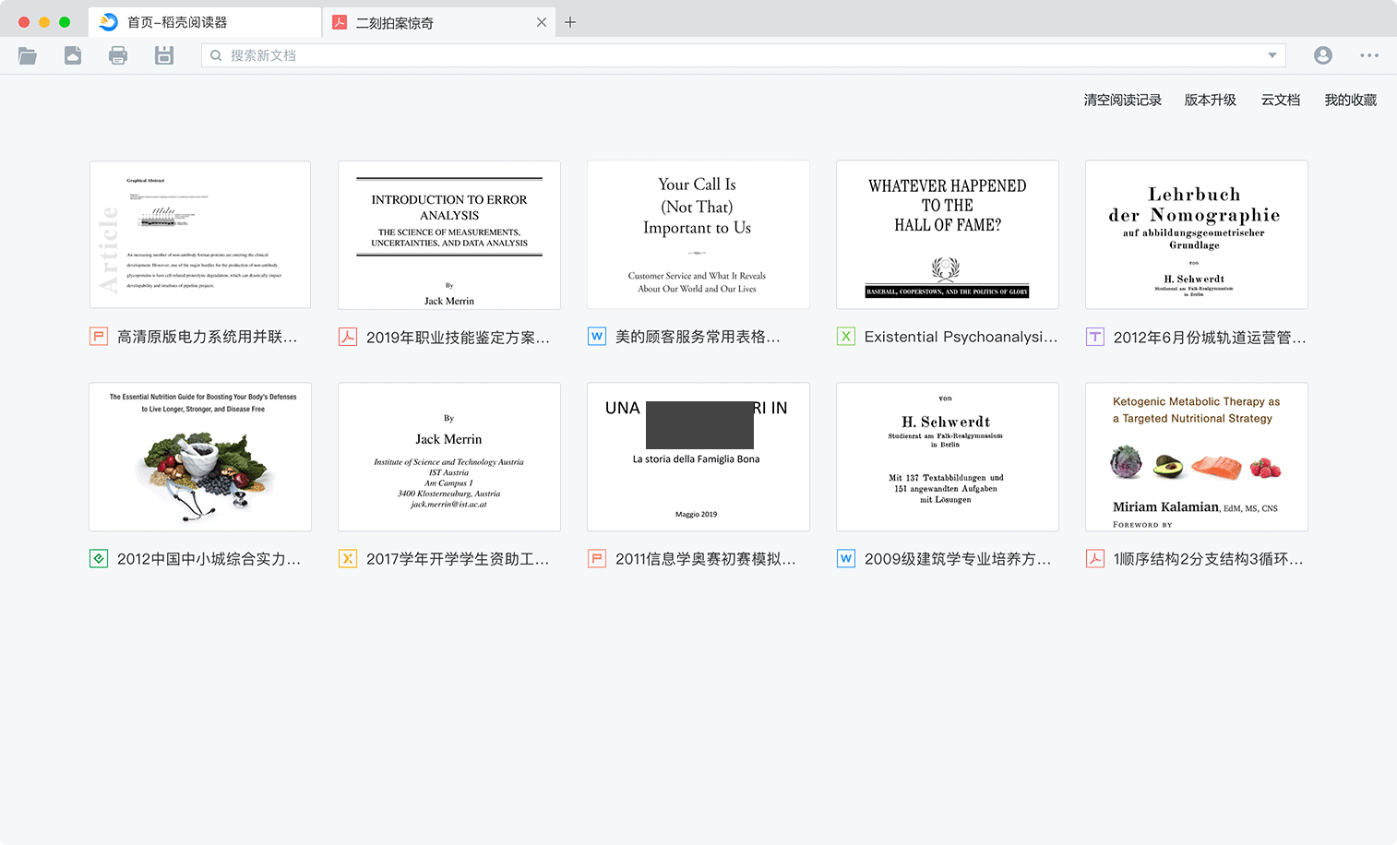The height and width of the screenshot is (845, 1397).
Task: Click the magnifier icon in the search bar
Action: 215,55
